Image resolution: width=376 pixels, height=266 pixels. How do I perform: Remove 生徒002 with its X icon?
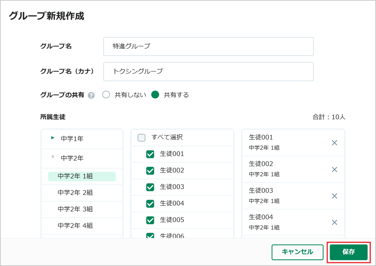click(x=334, y=170)
